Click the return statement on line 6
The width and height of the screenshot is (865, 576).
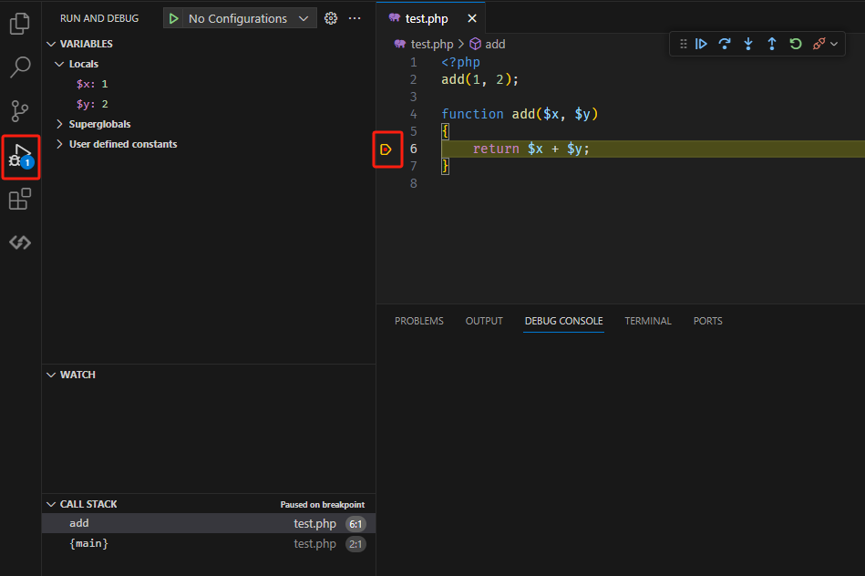point(531,149)
